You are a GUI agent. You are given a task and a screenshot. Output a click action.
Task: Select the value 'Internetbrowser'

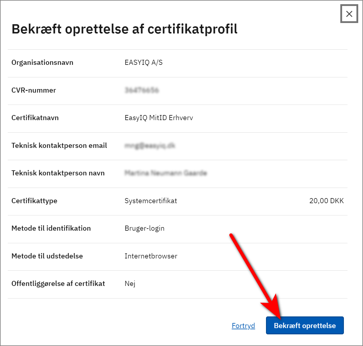151,256
